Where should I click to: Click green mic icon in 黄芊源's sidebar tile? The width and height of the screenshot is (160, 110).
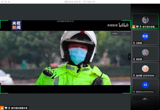[140, 26]
